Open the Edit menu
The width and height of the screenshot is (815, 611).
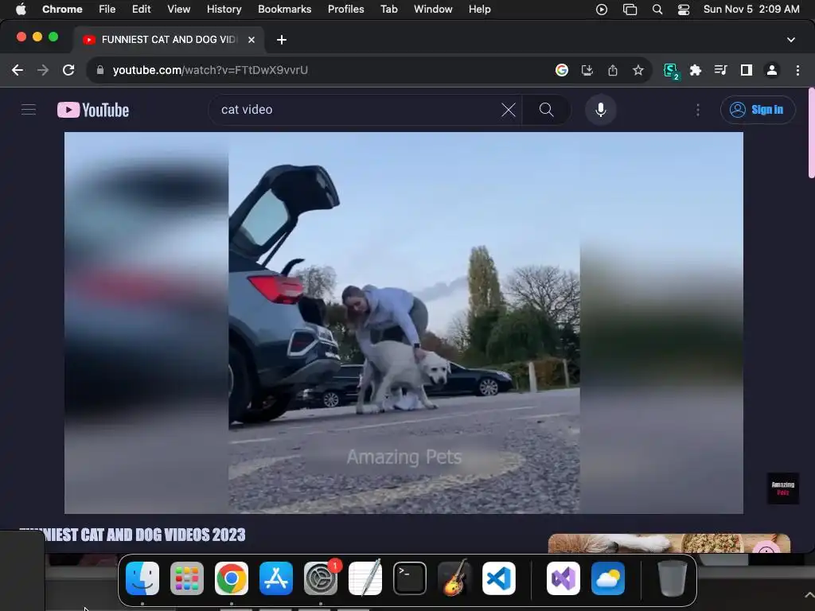tap(141, 10)
